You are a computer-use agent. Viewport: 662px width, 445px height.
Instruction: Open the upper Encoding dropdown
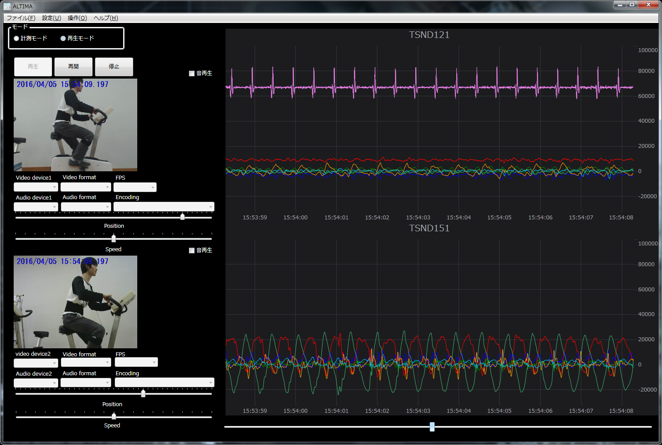(164, 207)
